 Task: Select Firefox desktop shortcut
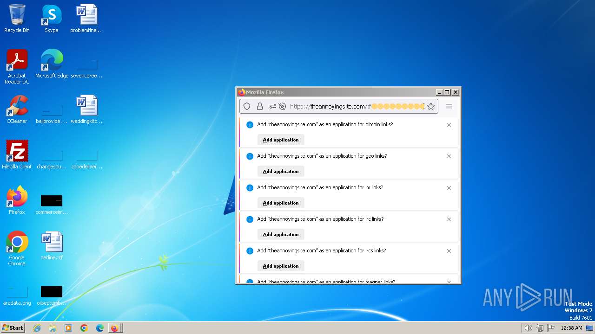[17, 200]
